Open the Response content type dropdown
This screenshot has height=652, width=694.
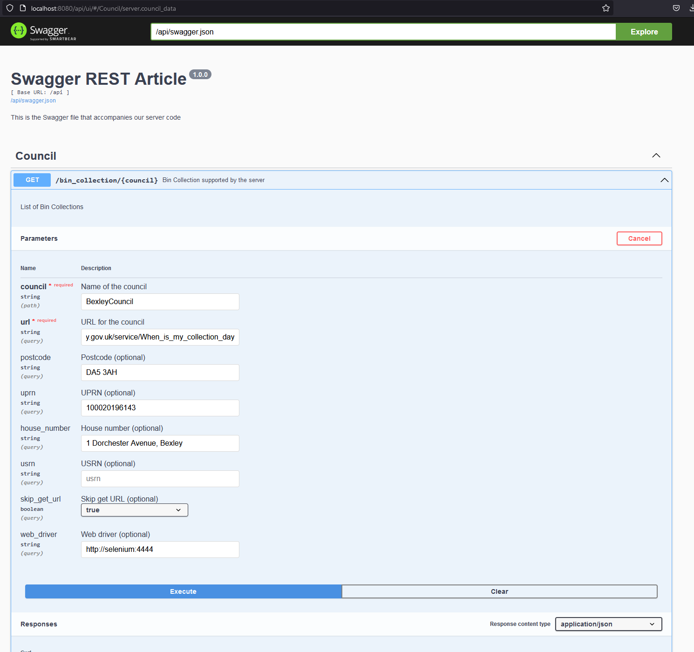[609, 624]
